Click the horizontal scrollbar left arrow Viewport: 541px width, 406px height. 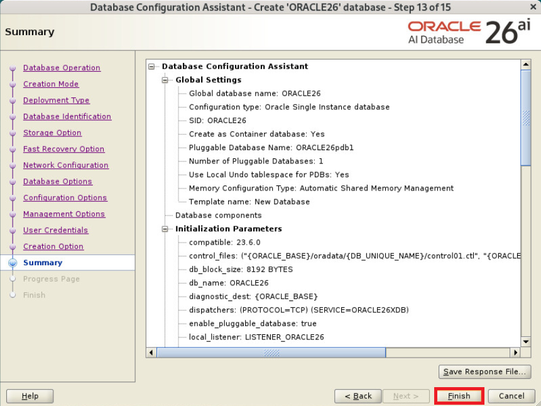pyautogui.click(x=151, y=353)
